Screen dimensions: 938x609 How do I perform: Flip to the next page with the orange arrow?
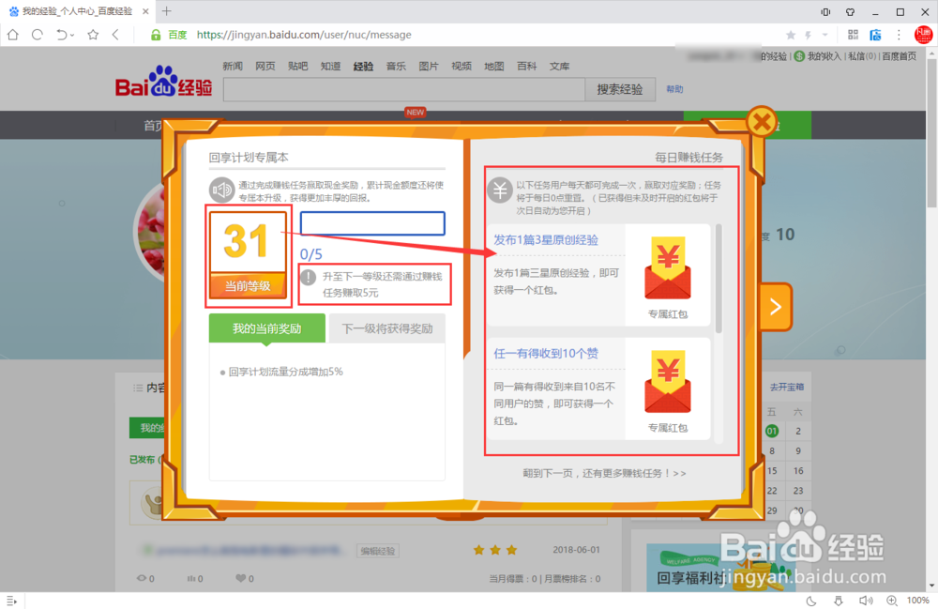(776, 307)
